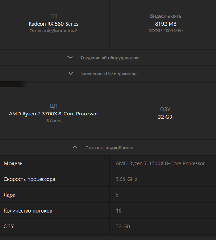The image size is (216, 240).
Task: Select the Видеопамять 8192 MB tile
Action: (163, 24)
